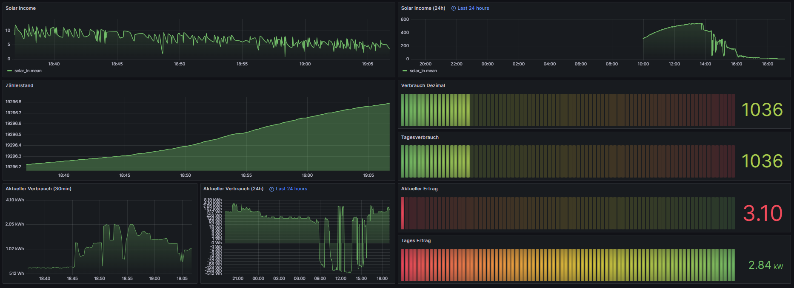Toggle solar_in.mean legend label in Solar Income panel
The width and height of the screenshot is (794, 288).
(x=28, y=71)
